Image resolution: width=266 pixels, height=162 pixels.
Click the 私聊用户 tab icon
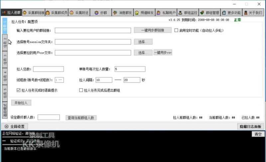[159, 13]
